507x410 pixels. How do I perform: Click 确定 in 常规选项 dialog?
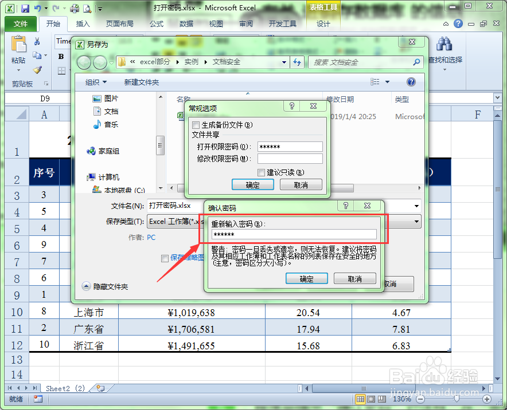[252, 185]
